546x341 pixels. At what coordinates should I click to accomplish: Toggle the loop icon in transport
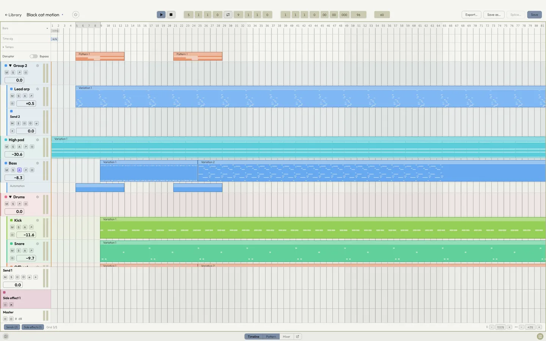click(x=228, y=15)
